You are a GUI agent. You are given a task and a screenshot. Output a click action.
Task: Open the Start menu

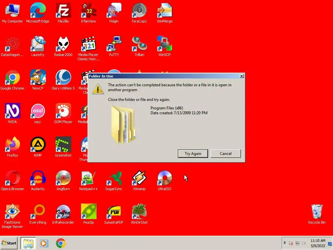[9, 243]
